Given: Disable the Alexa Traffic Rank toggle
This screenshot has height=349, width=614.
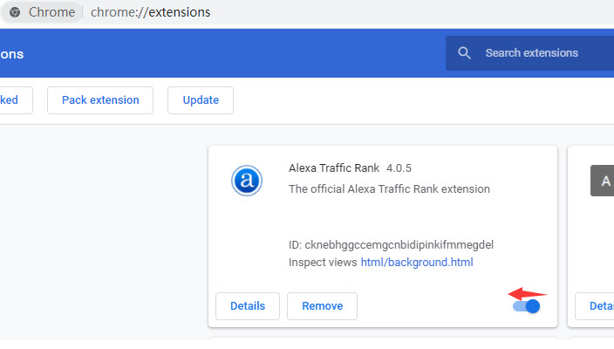Looking at the screenshot, I should pyautogui.click(x=526, y=306).
